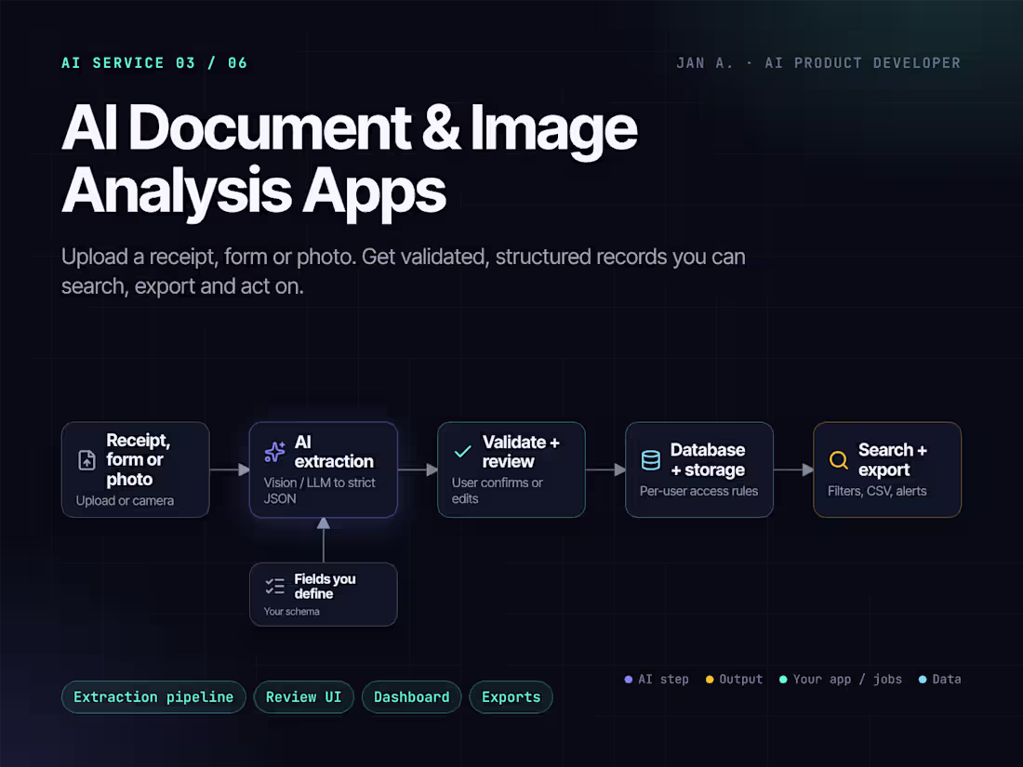1023x767 pixels.
Task: Click the magnifier icon in Search + export
Action: point(838,460)
